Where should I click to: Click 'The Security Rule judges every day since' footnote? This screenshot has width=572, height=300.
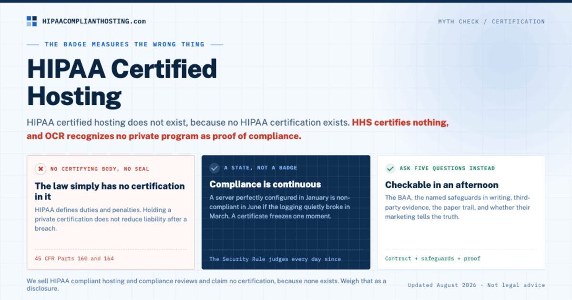click(275, 259)
